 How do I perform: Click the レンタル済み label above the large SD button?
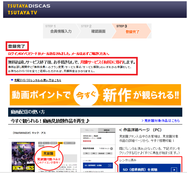click(128, 160)
